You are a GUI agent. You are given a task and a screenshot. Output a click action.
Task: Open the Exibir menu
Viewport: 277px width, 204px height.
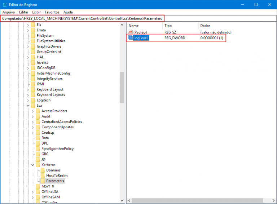[36, 12]
